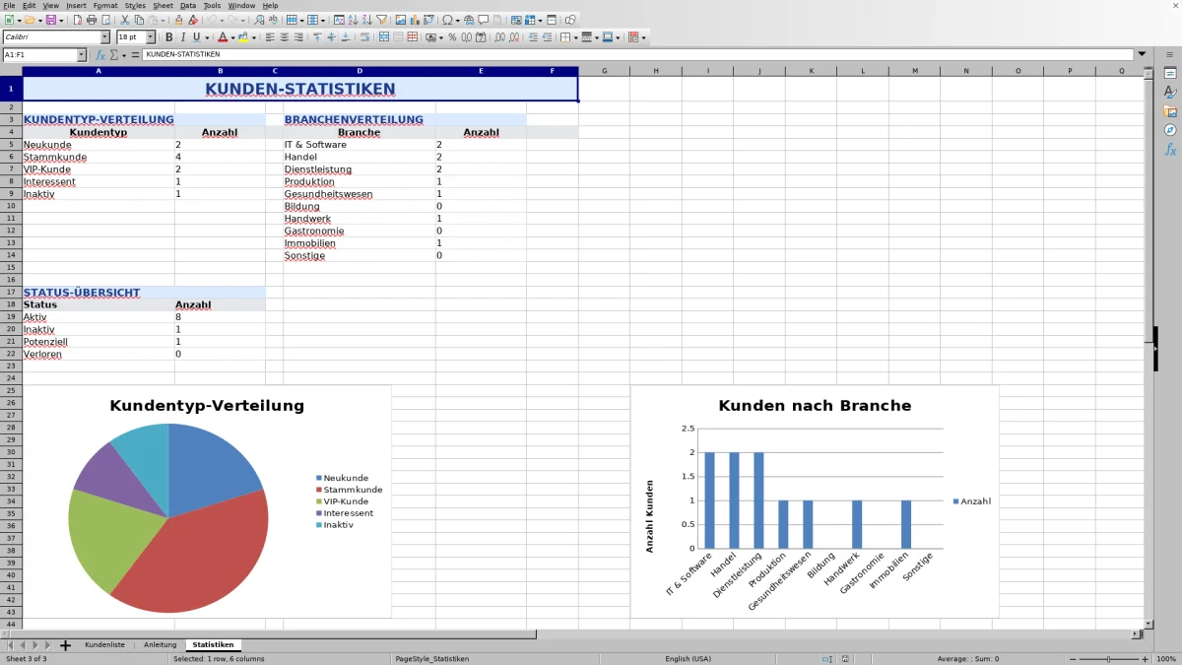Click the English (USA) language status

pyautogui.click(x=688, y=658)
